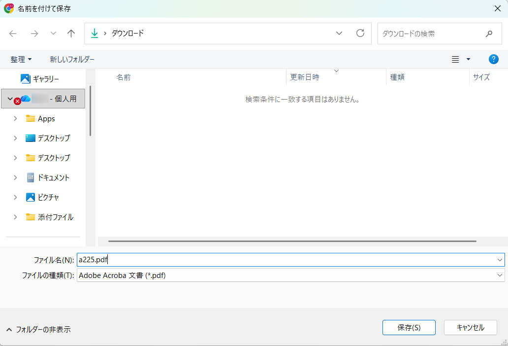
Task: Open the ファイルの種類 dropdown
Action: point(500,276)
